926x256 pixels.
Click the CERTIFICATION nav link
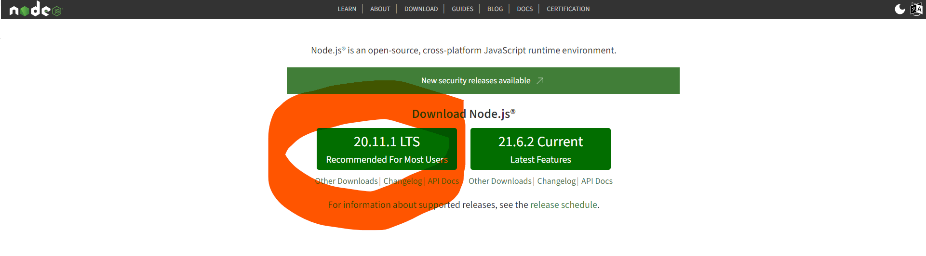coord(568,9)
